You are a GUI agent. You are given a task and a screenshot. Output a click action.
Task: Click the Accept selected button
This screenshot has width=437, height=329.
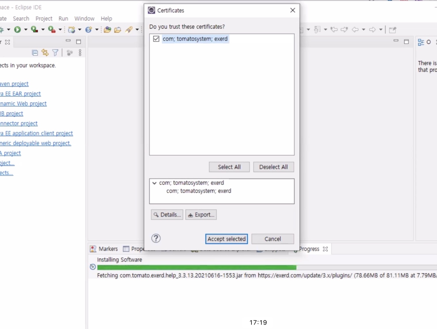(x=226, y=239)
